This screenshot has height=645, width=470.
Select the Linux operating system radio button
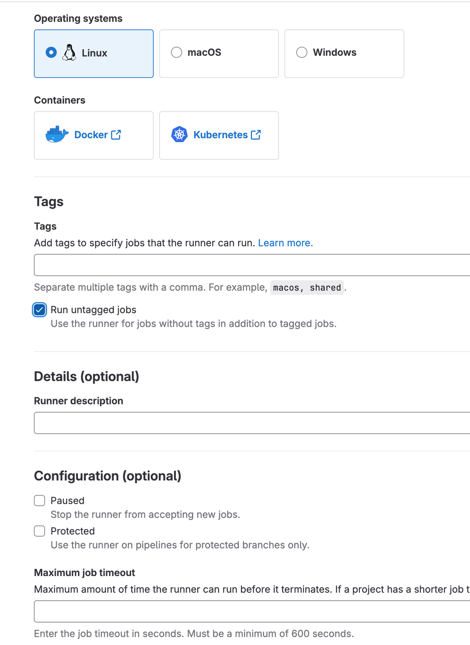[51, 52]
